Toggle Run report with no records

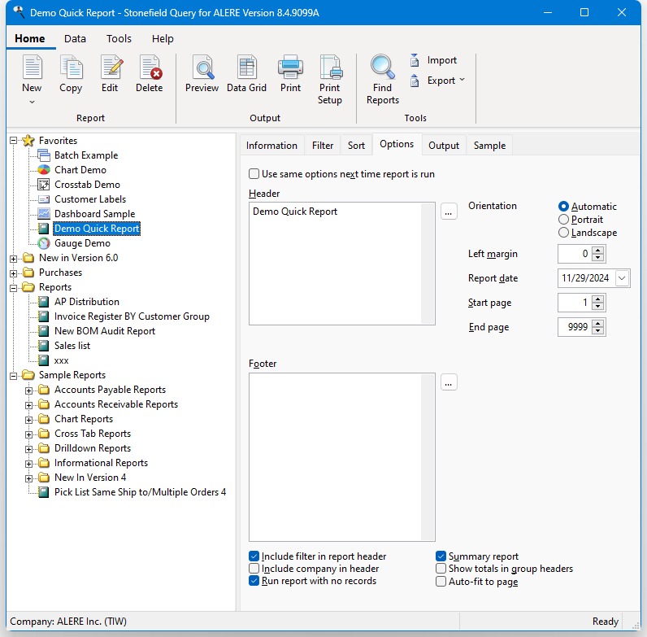pos(254,581)
